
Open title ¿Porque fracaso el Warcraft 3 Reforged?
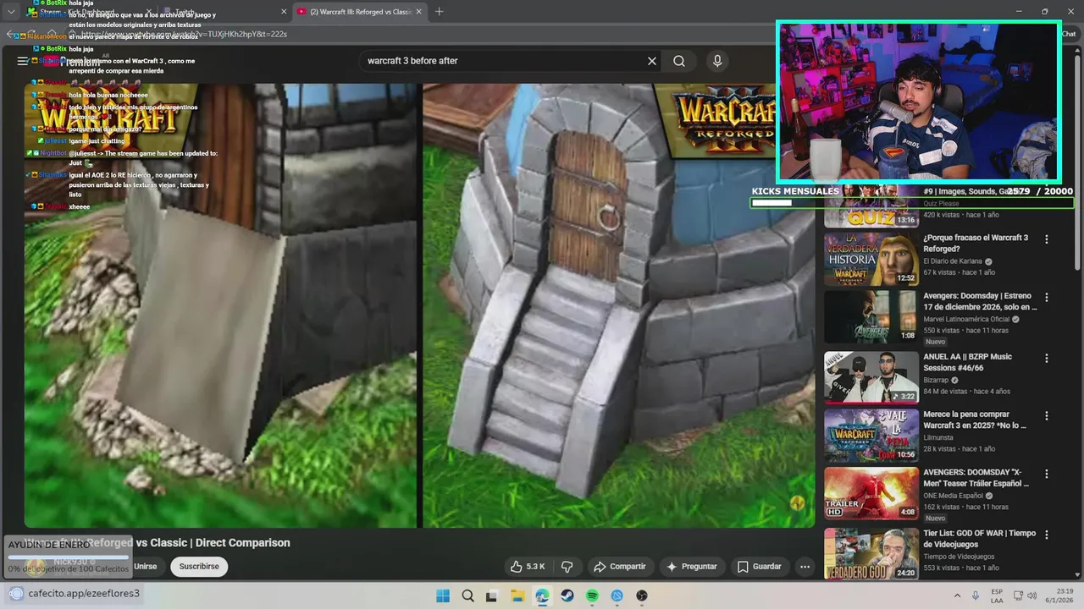(x=976, y=244)
